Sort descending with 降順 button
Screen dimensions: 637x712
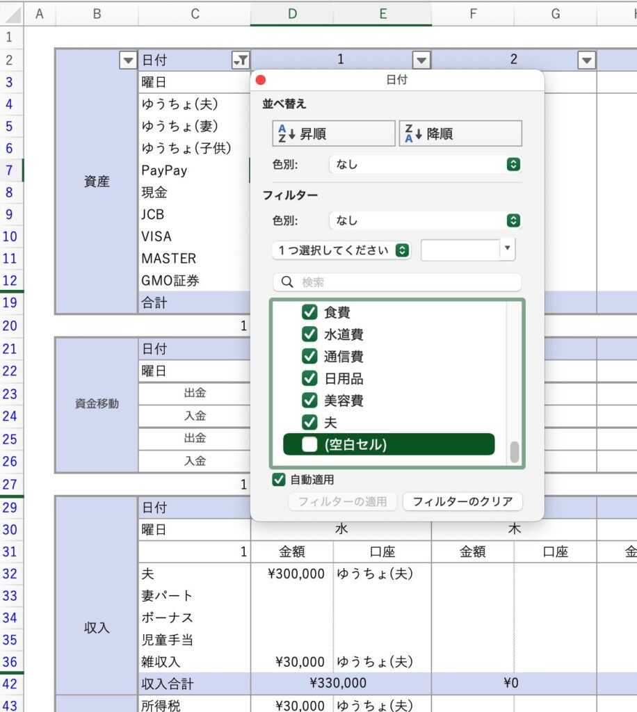[x=460, y=133]
